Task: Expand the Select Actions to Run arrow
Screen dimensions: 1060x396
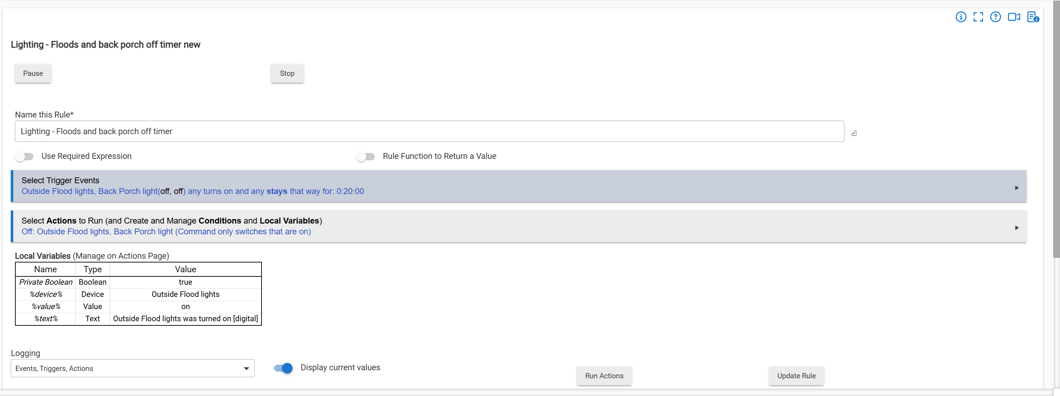Action: pyautogui.click(x=1016, y=228)
